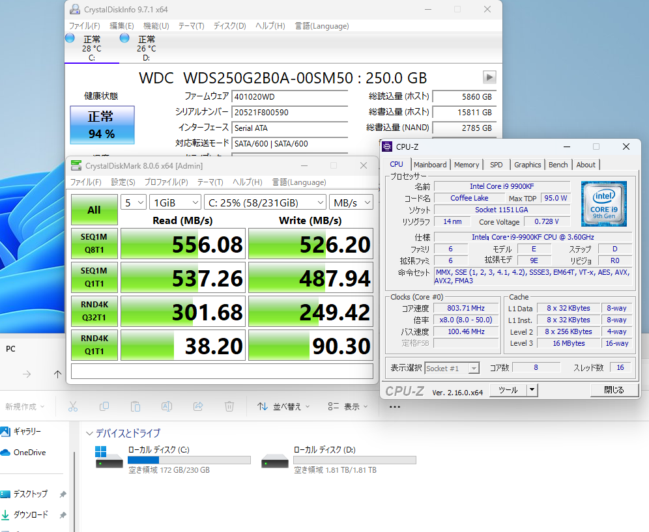This screenshot has height=532, width=649.
Task: Open the 並べ替え sort menu in Explorer
Action: [x=282, y=406]
